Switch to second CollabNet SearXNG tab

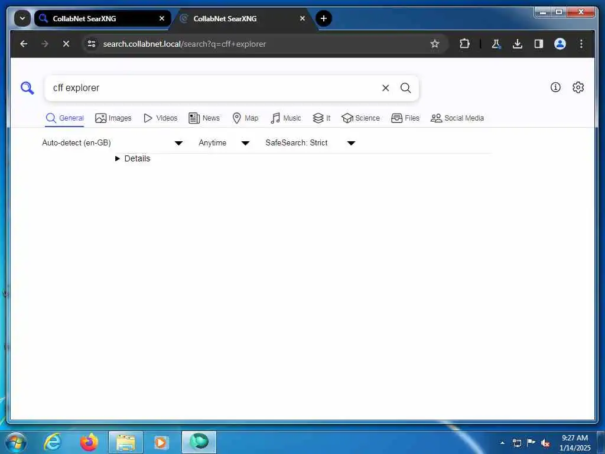coord(243,18)
